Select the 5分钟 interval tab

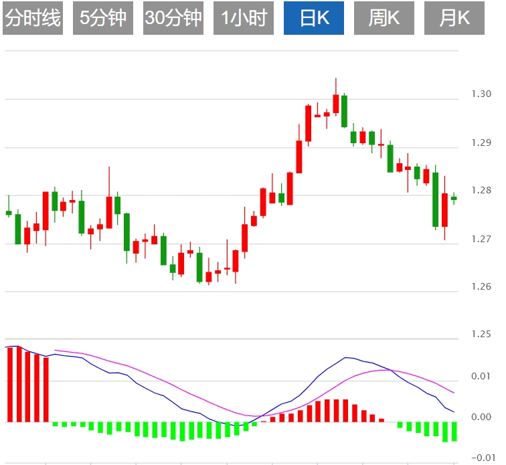(x=103, y=18)
